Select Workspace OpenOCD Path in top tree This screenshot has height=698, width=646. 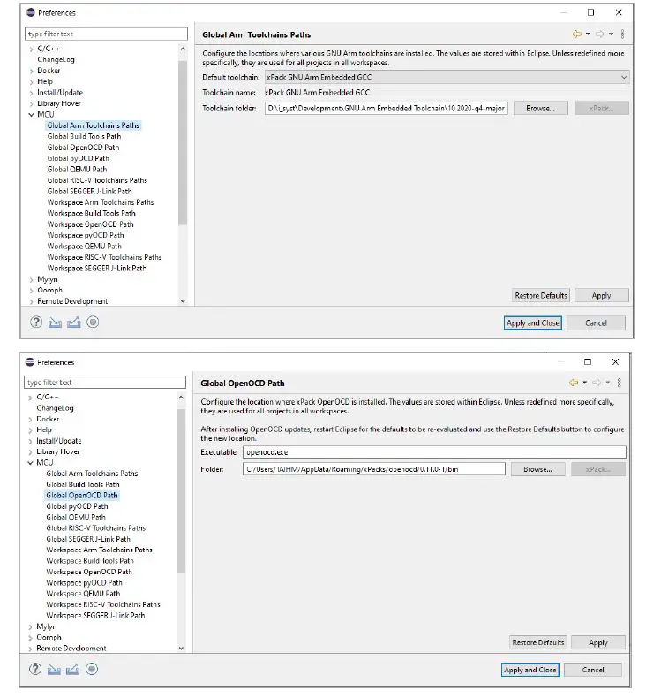(x=90, y=224)
